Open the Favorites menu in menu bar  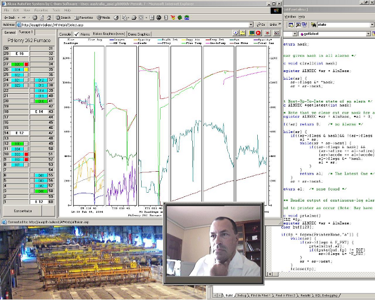pos(41,11)
